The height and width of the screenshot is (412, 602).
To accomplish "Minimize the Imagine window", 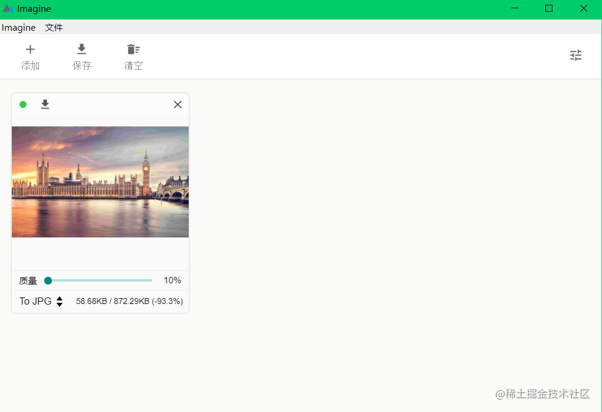I will click(x=515, y=8).
